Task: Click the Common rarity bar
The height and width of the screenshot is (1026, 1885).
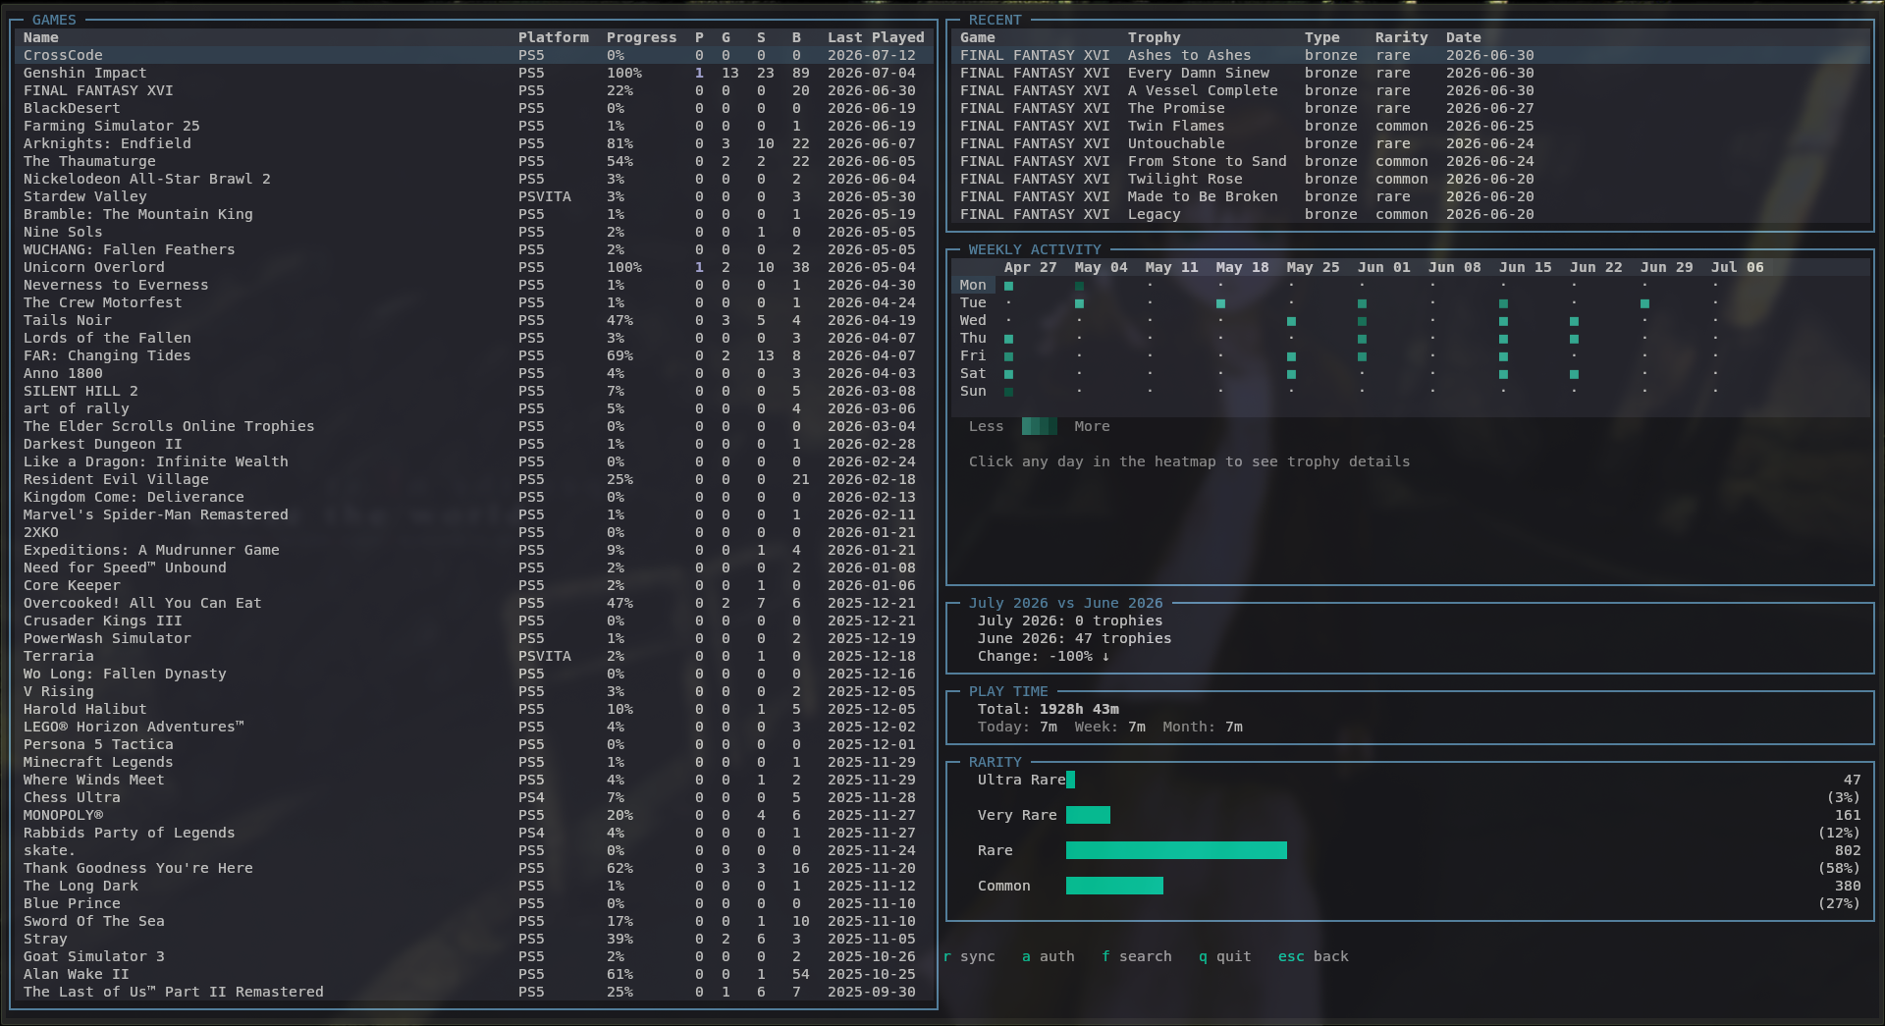Action: click(x=1114, y=886)
